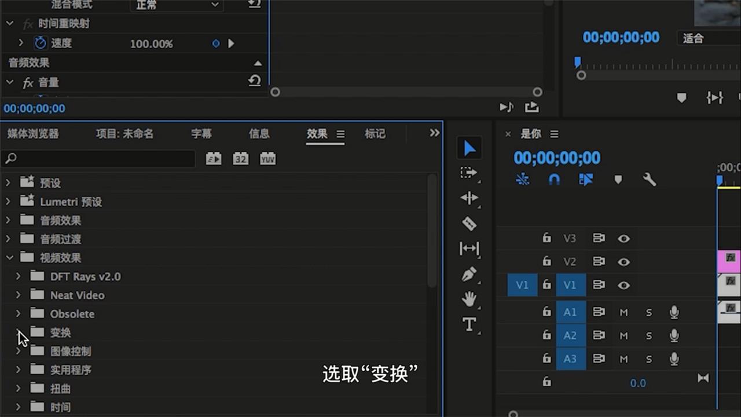Screen dimensions: 741x417
Task: Open the 项目: 未命名 tab
Action: (x=124, y=134)
